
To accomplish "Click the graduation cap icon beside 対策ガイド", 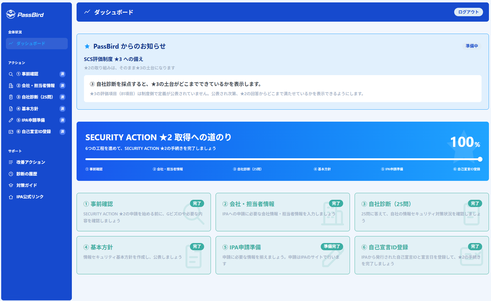I will (x=11, y=185).
